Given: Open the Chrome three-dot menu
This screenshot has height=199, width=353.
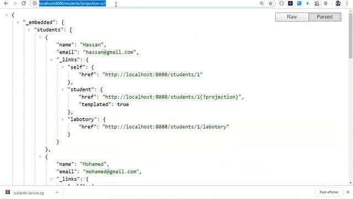Looking at the screenshot, I should point(347,3).
